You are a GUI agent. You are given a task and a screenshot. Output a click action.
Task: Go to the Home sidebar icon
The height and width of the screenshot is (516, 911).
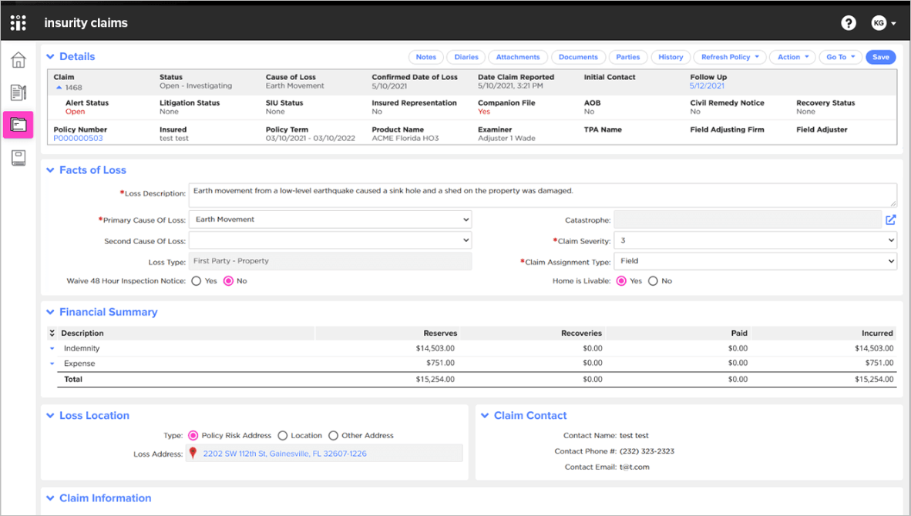click(x=18, y=61)
